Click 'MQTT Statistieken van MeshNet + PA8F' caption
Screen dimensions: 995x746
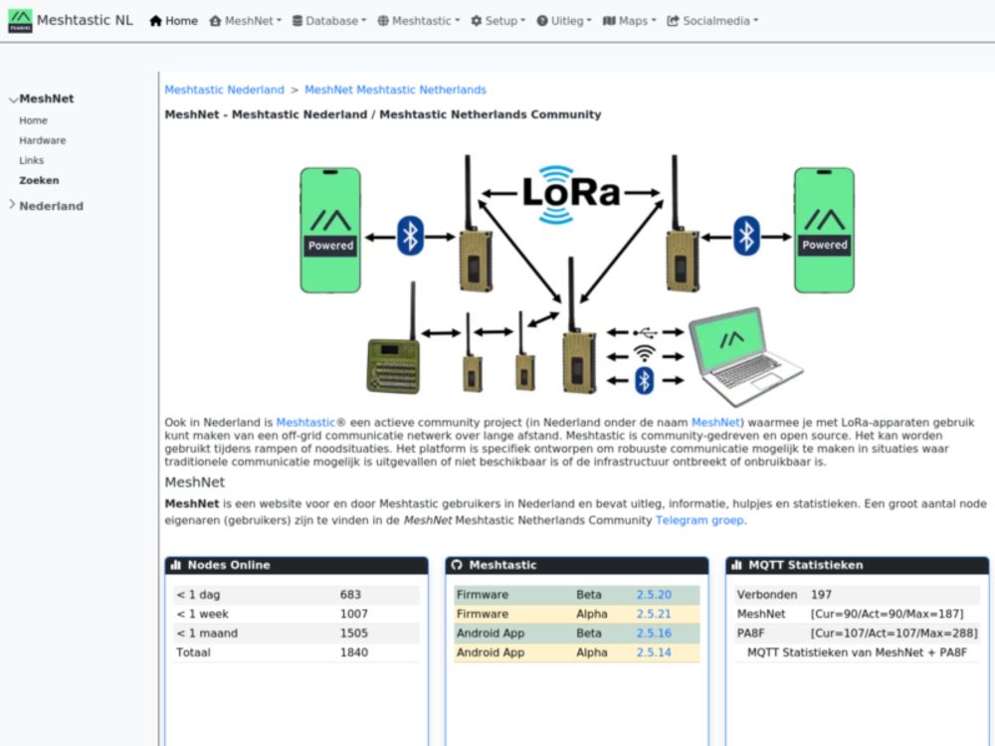click(857, 653)
